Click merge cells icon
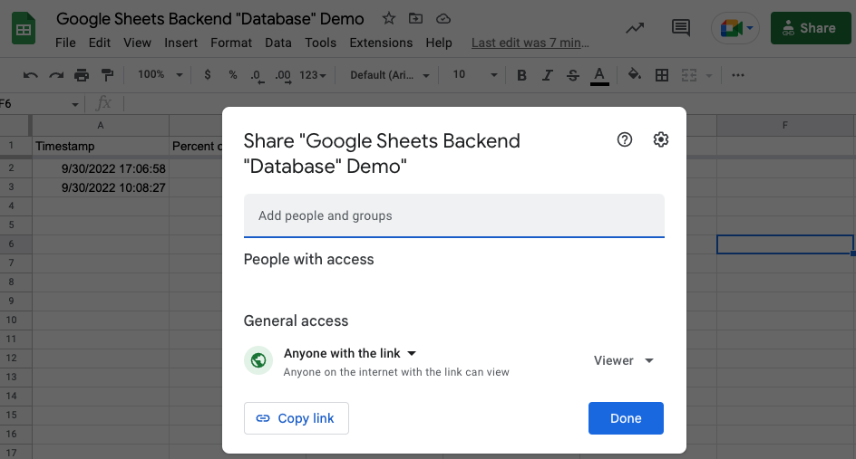 tap(689, 75)
